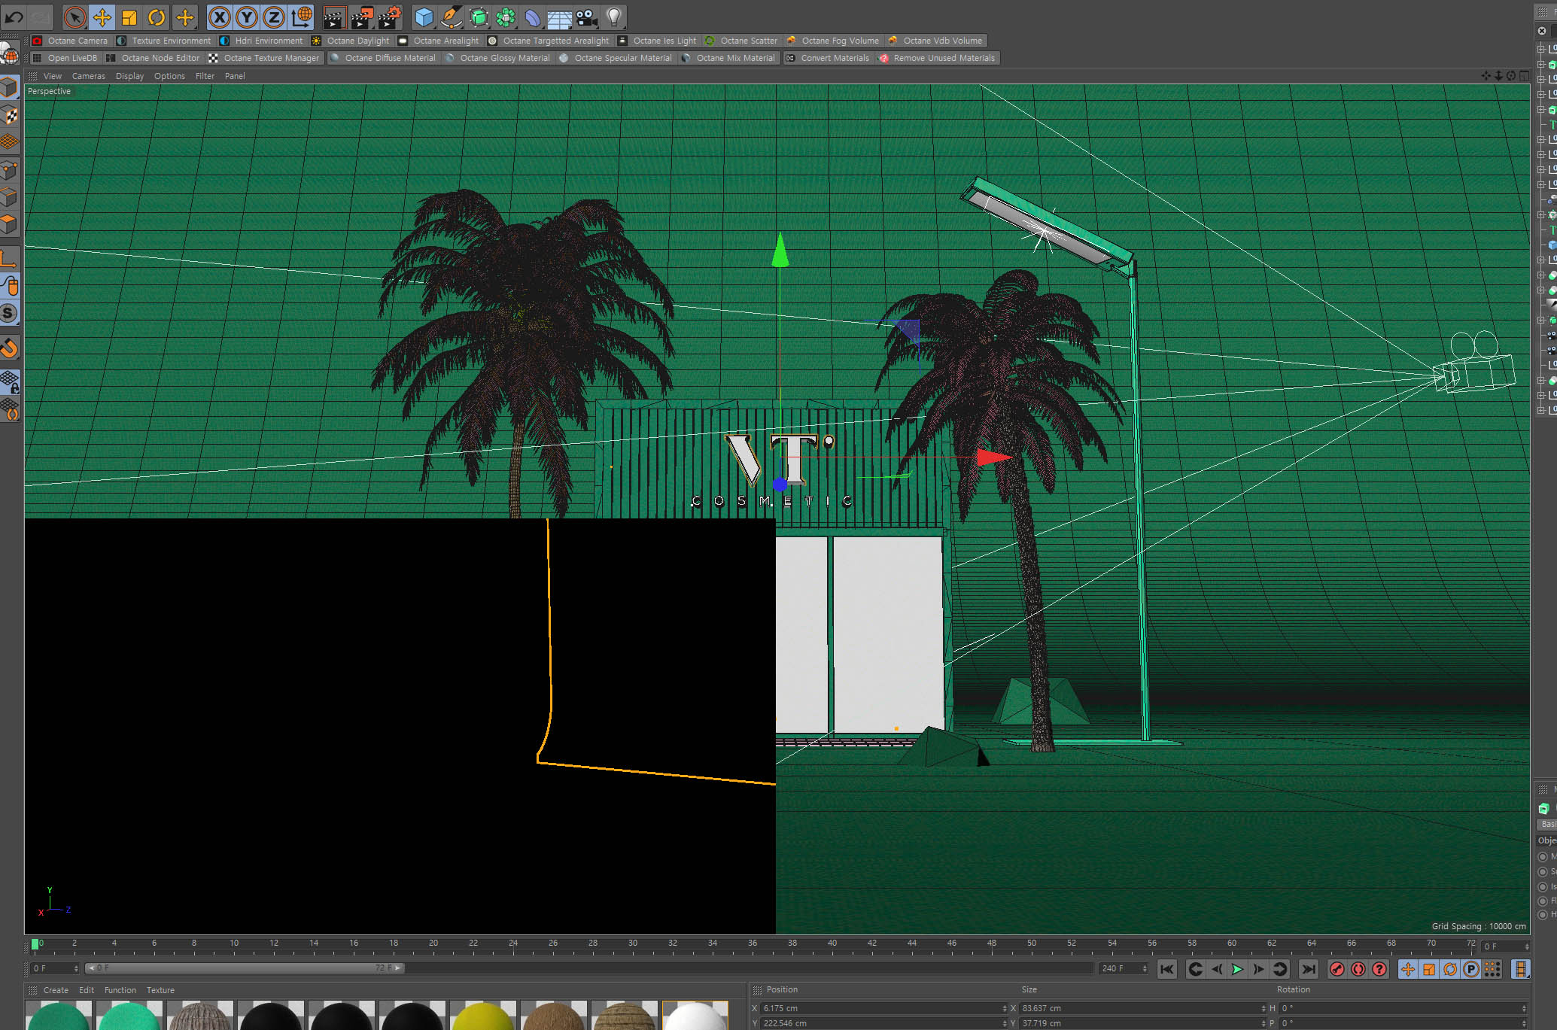
Task: Click Octane Targetted Arealight button
Action: [549, 41]
